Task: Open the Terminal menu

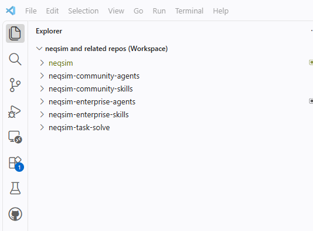Action: point(189,11)
